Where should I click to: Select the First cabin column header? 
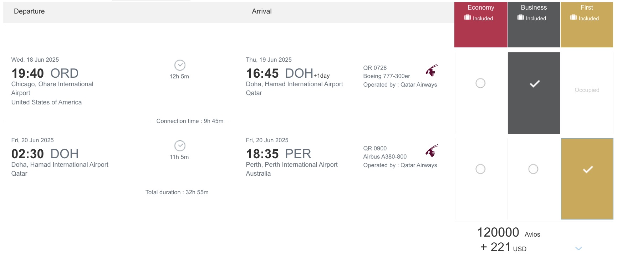(587, 7)
